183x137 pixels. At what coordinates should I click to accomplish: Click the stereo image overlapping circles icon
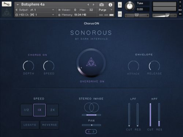point(91,107)
